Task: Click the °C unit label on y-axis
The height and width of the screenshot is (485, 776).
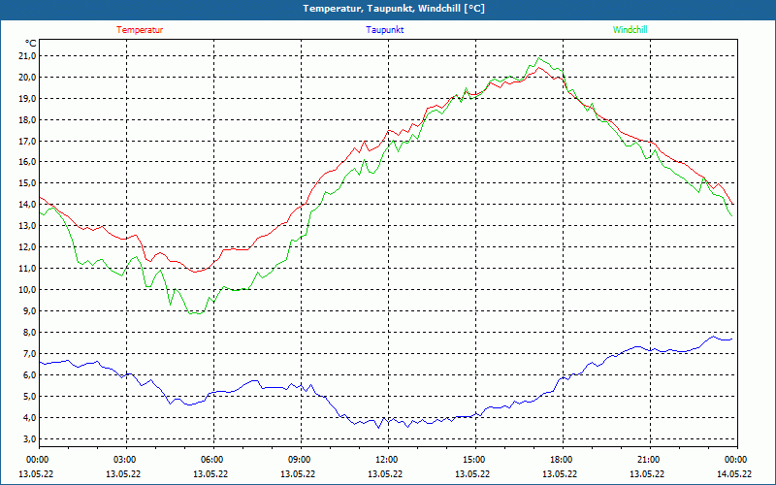Action: (x=31, y=44)
